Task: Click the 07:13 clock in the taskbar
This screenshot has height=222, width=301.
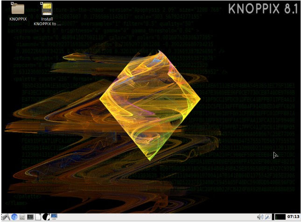Action: click(x=294, y=216)
